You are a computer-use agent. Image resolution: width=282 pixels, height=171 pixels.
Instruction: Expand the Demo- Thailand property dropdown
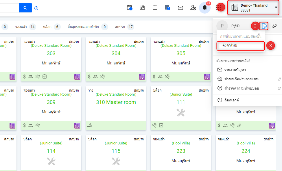click(253, 8)
